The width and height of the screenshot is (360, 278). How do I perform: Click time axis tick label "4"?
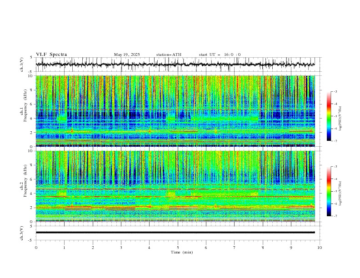(x=150, y=248)
